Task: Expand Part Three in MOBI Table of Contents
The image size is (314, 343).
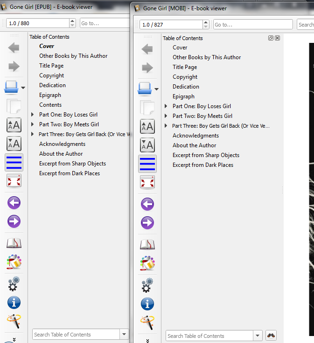Action: (x=166, y=125)
